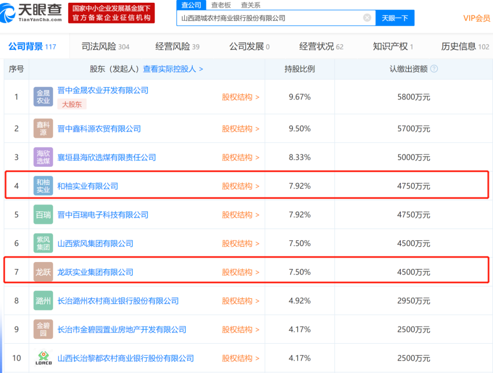Expand 股权结构 for 晋中百瑞电子科技

click(x=241, y=215)
